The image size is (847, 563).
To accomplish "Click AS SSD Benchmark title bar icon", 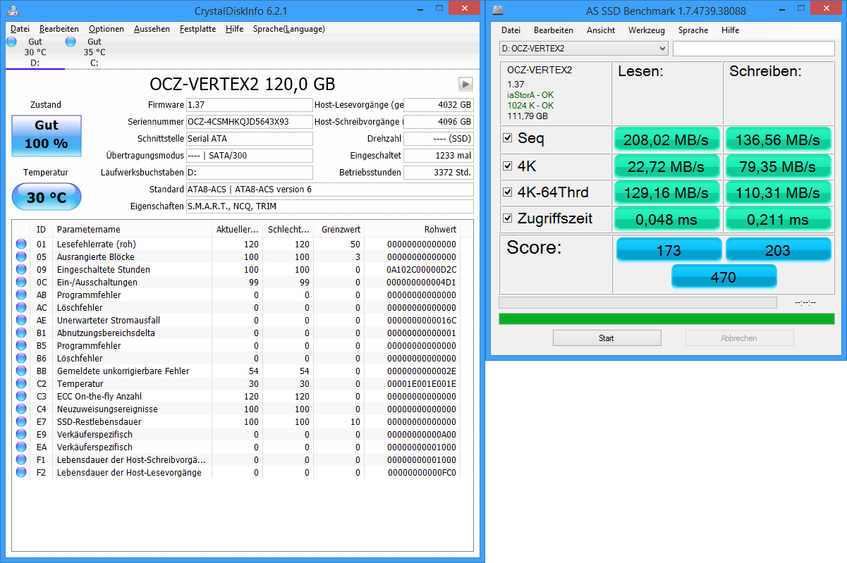I will point(499,11).
